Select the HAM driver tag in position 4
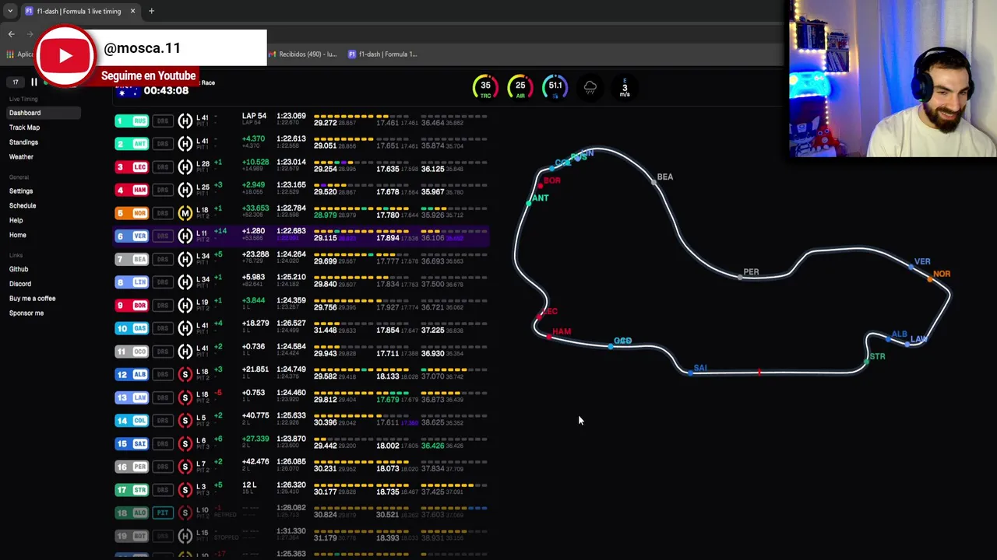This screenshot has height=560, width=997. pyautogui.click(x=132, y=190)
